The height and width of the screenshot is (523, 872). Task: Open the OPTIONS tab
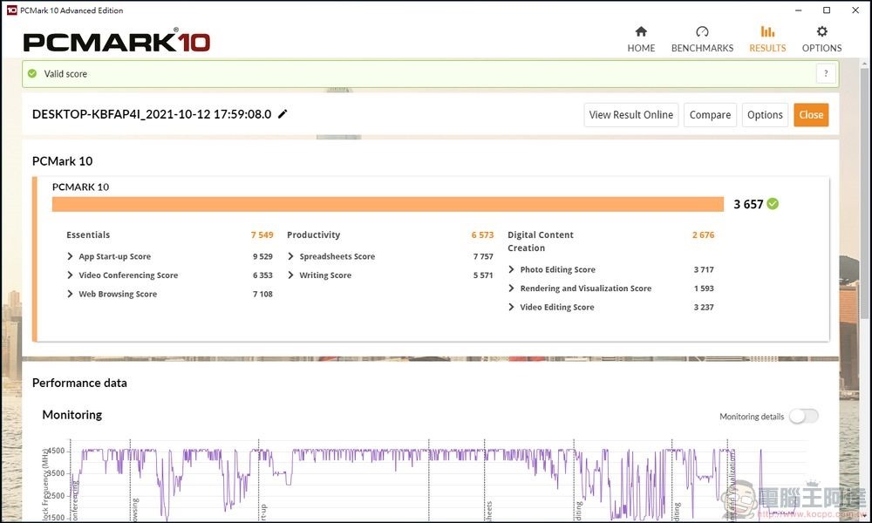821,39
